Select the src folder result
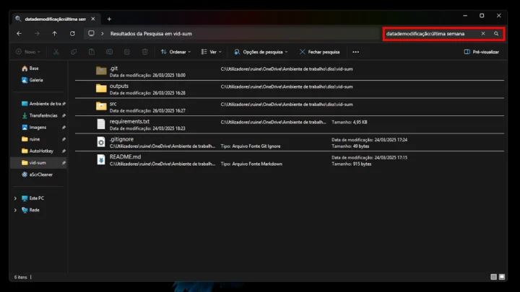The width and height of the screenshot is (520, 292). coord(290,107)
